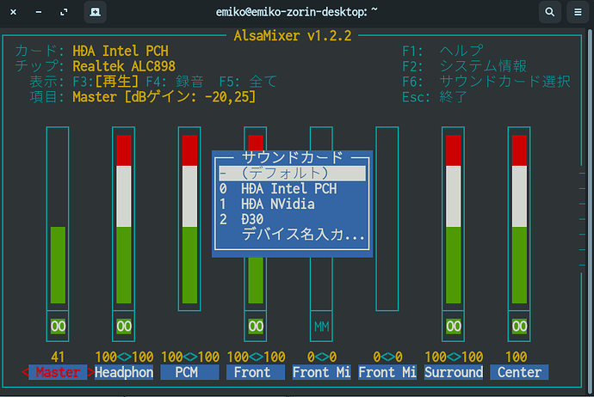Click F3:[再生] playback view

click(106, 82)
